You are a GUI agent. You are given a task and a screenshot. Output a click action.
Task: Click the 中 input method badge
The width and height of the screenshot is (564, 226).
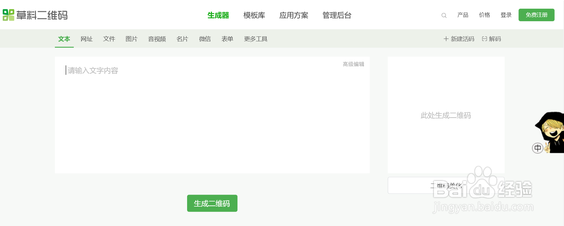pos(538,148)
